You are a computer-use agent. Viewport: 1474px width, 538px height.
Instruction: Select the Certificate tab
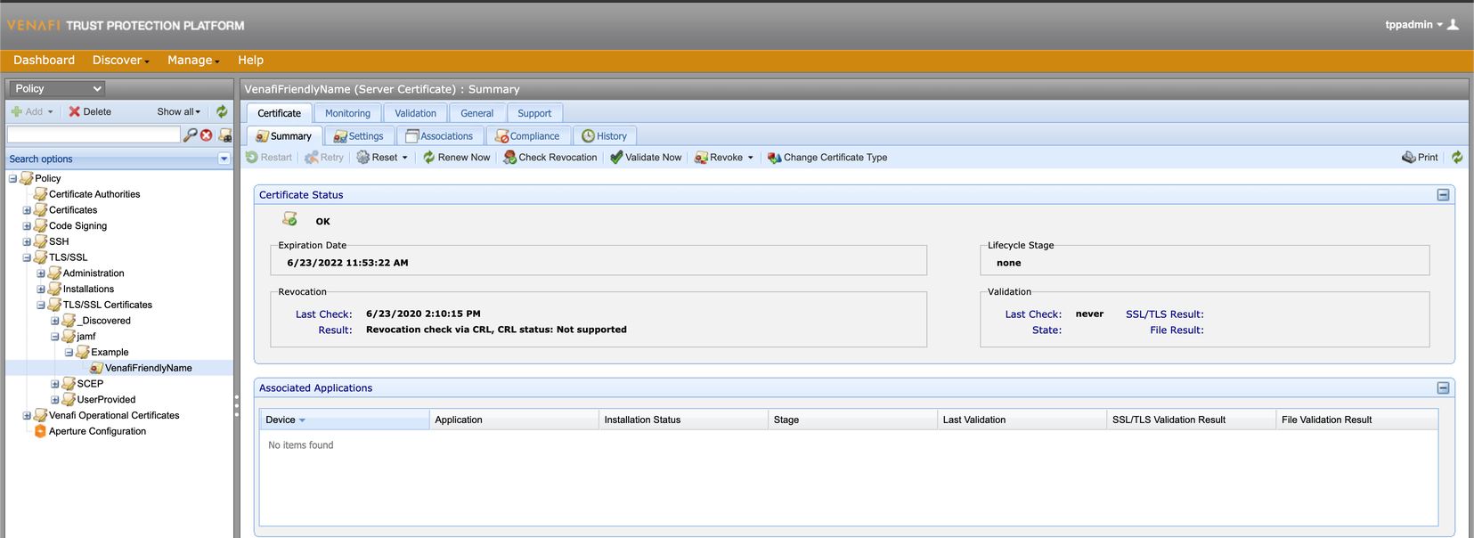pos(279,113)
